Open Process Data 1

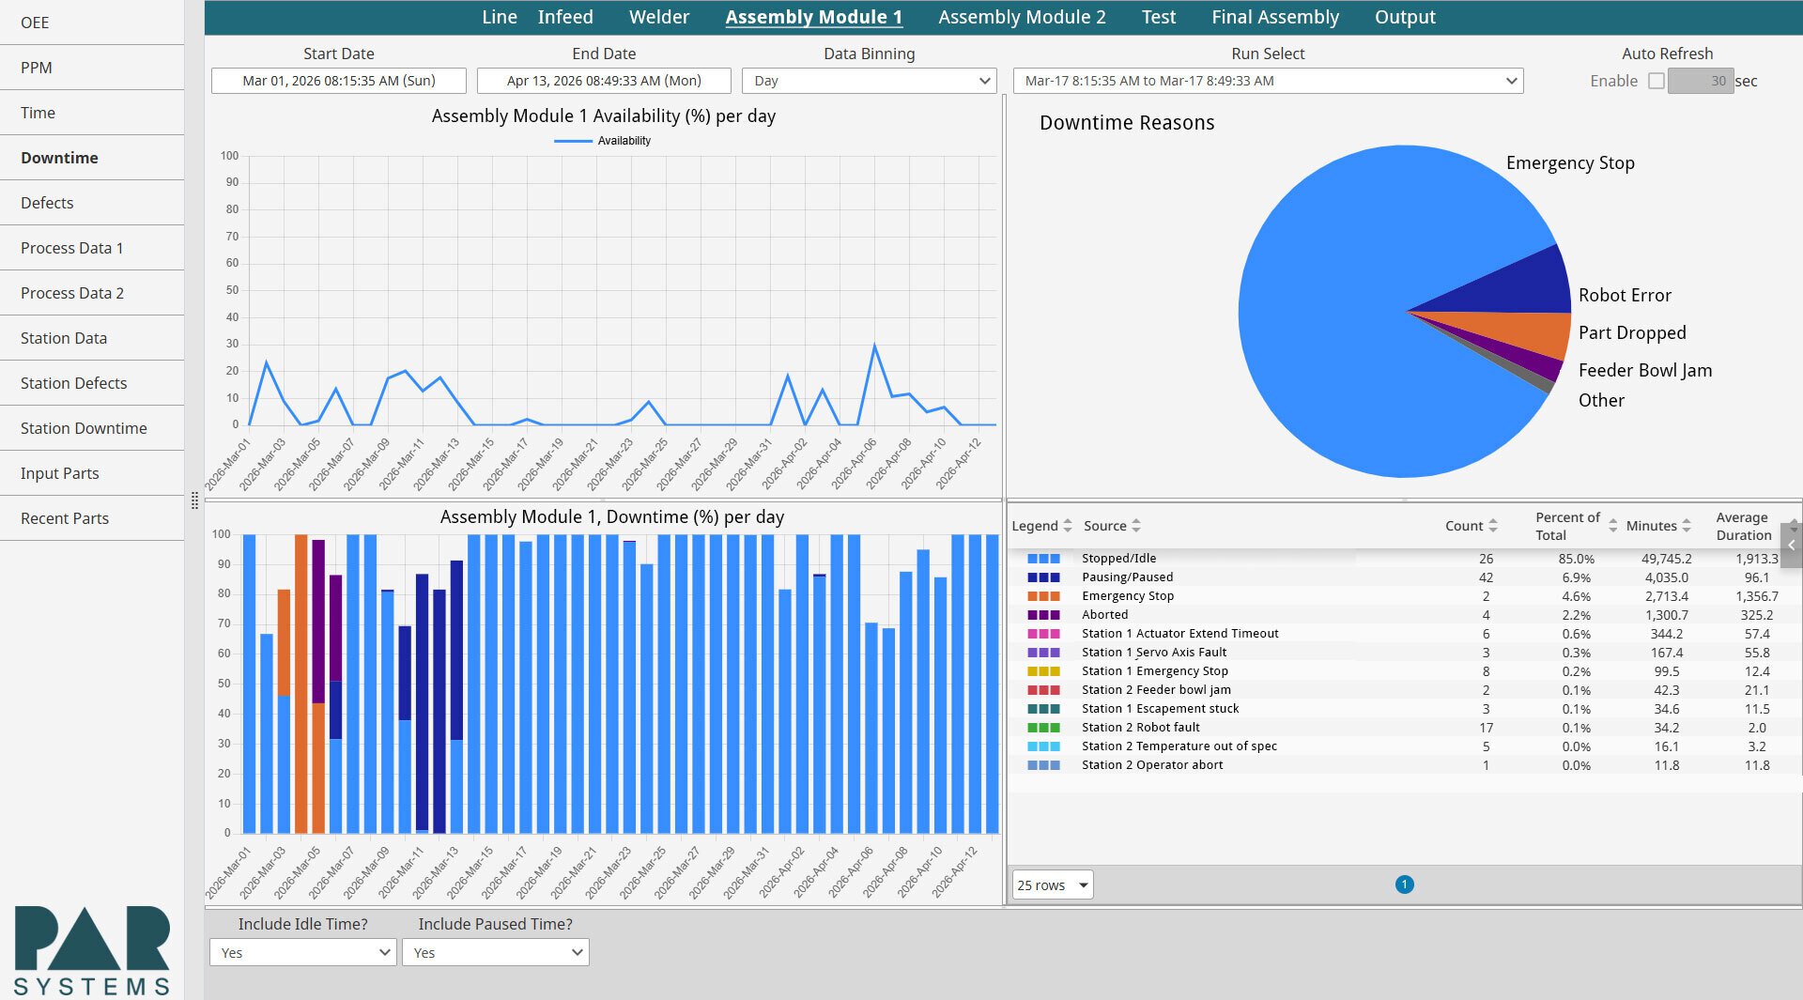[x=92, y=248]
